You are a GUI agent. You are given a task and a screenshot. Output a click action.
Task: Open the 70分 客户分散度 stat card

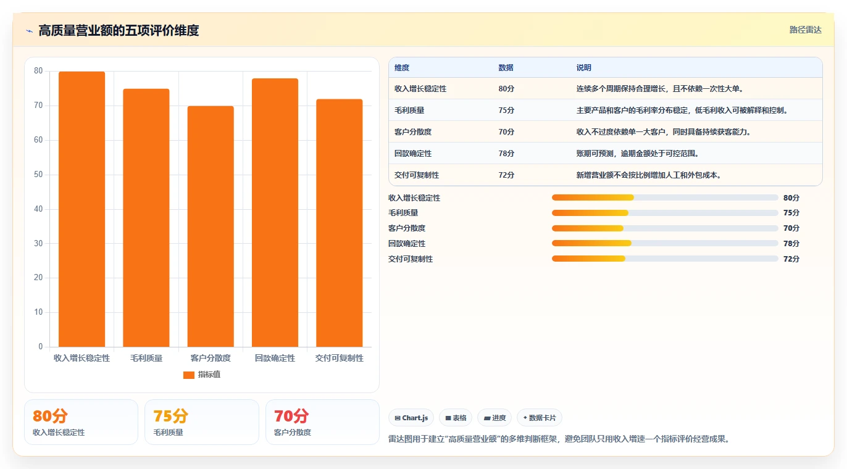tap(322, 422)
